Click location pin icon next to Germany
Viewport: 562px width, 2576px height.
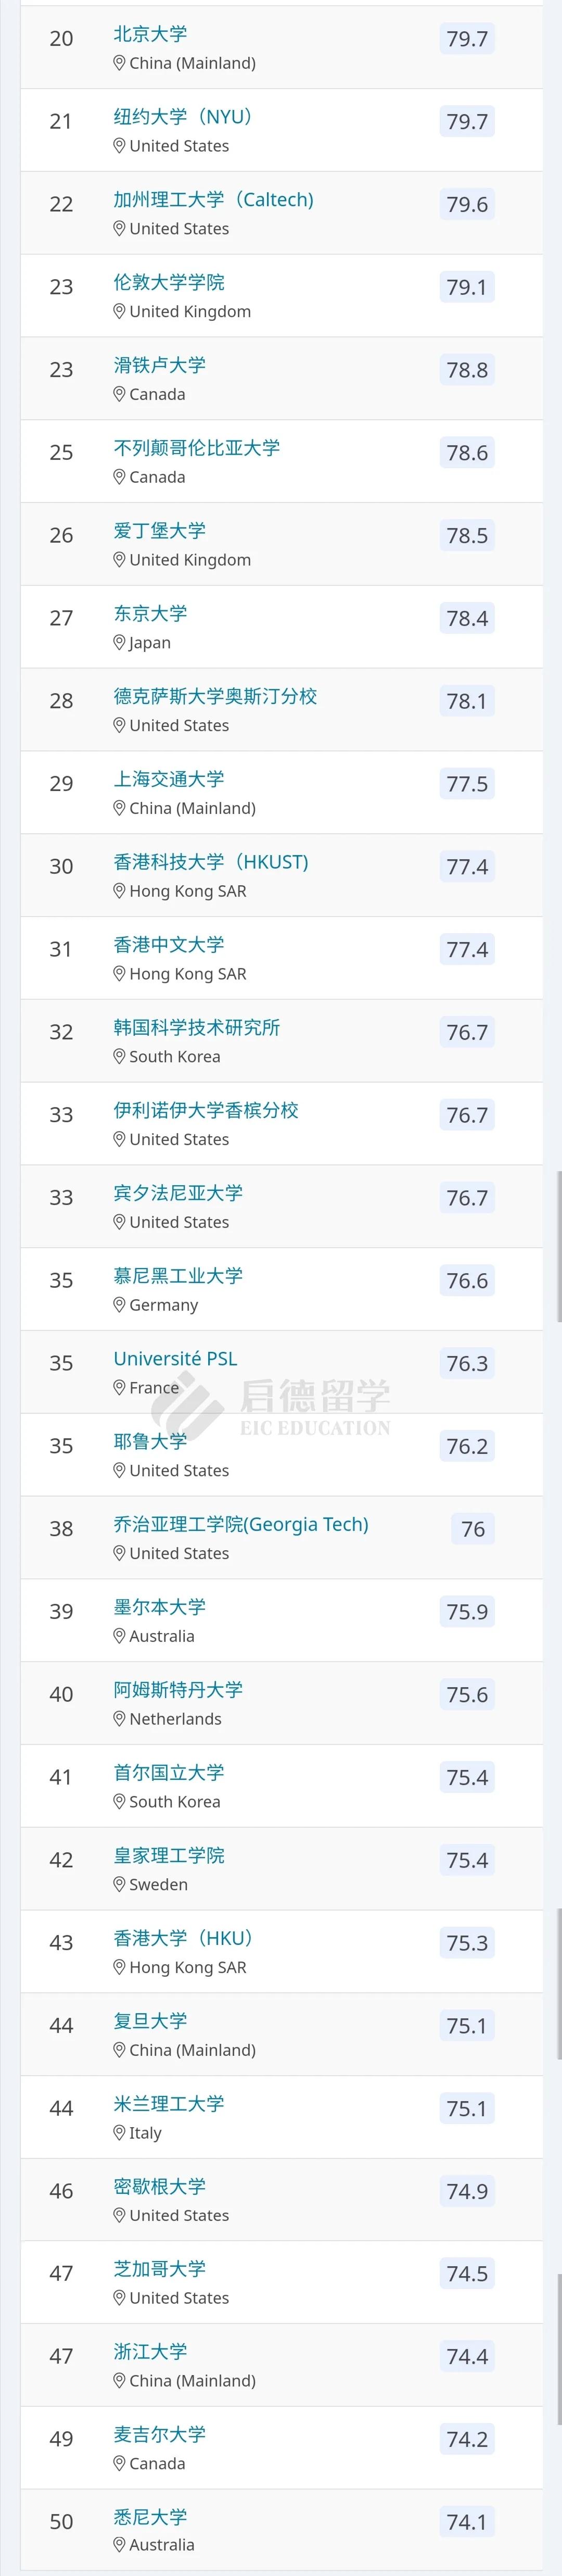119,1305
